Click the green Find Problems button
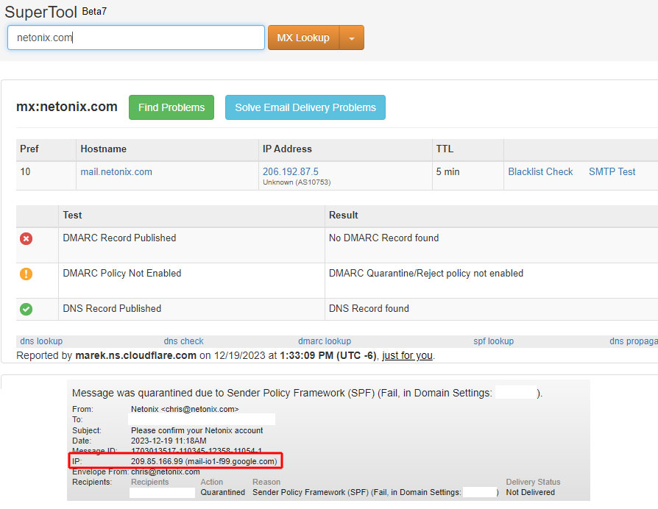The width and height of the screenshot is (658, 509). pyautogui.click(x=171, y=107)
